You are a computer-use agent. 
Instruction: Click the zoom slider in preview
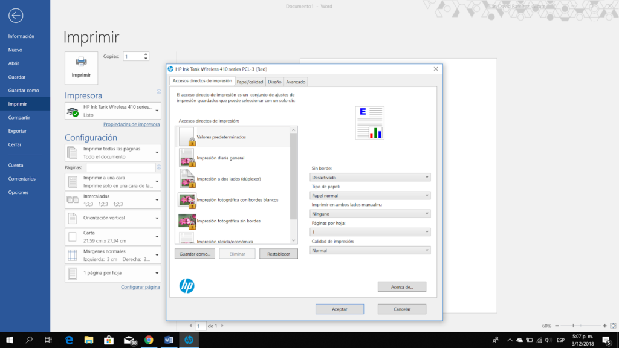click(x=581, y=326)
